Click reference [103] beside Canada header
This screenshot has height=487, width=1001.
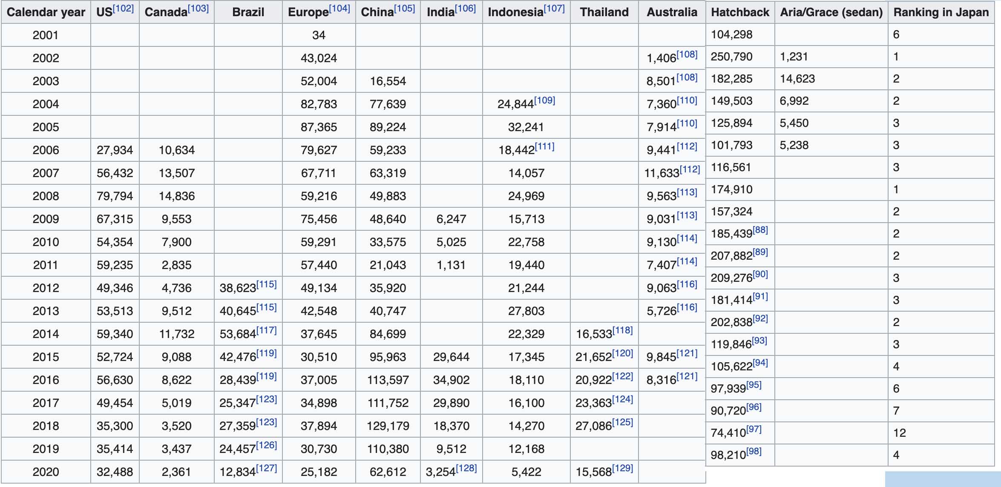[x=198, y=9]
